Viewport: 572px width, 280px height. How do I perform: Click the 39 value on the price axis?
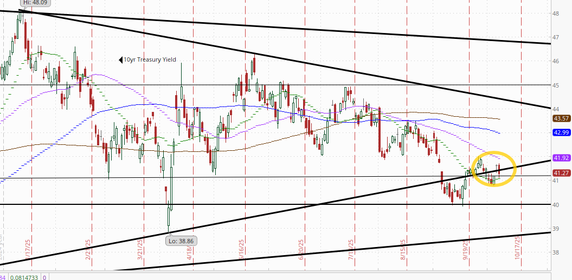point(556,228)
